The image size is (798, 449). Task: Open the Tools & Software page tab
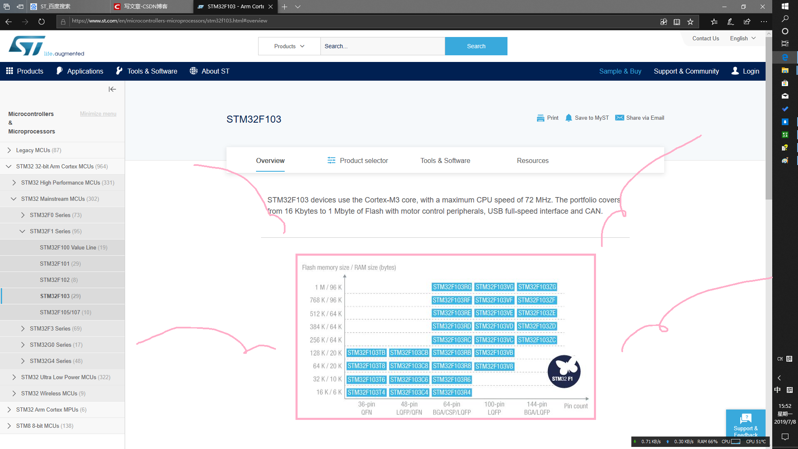pos(445,160)
